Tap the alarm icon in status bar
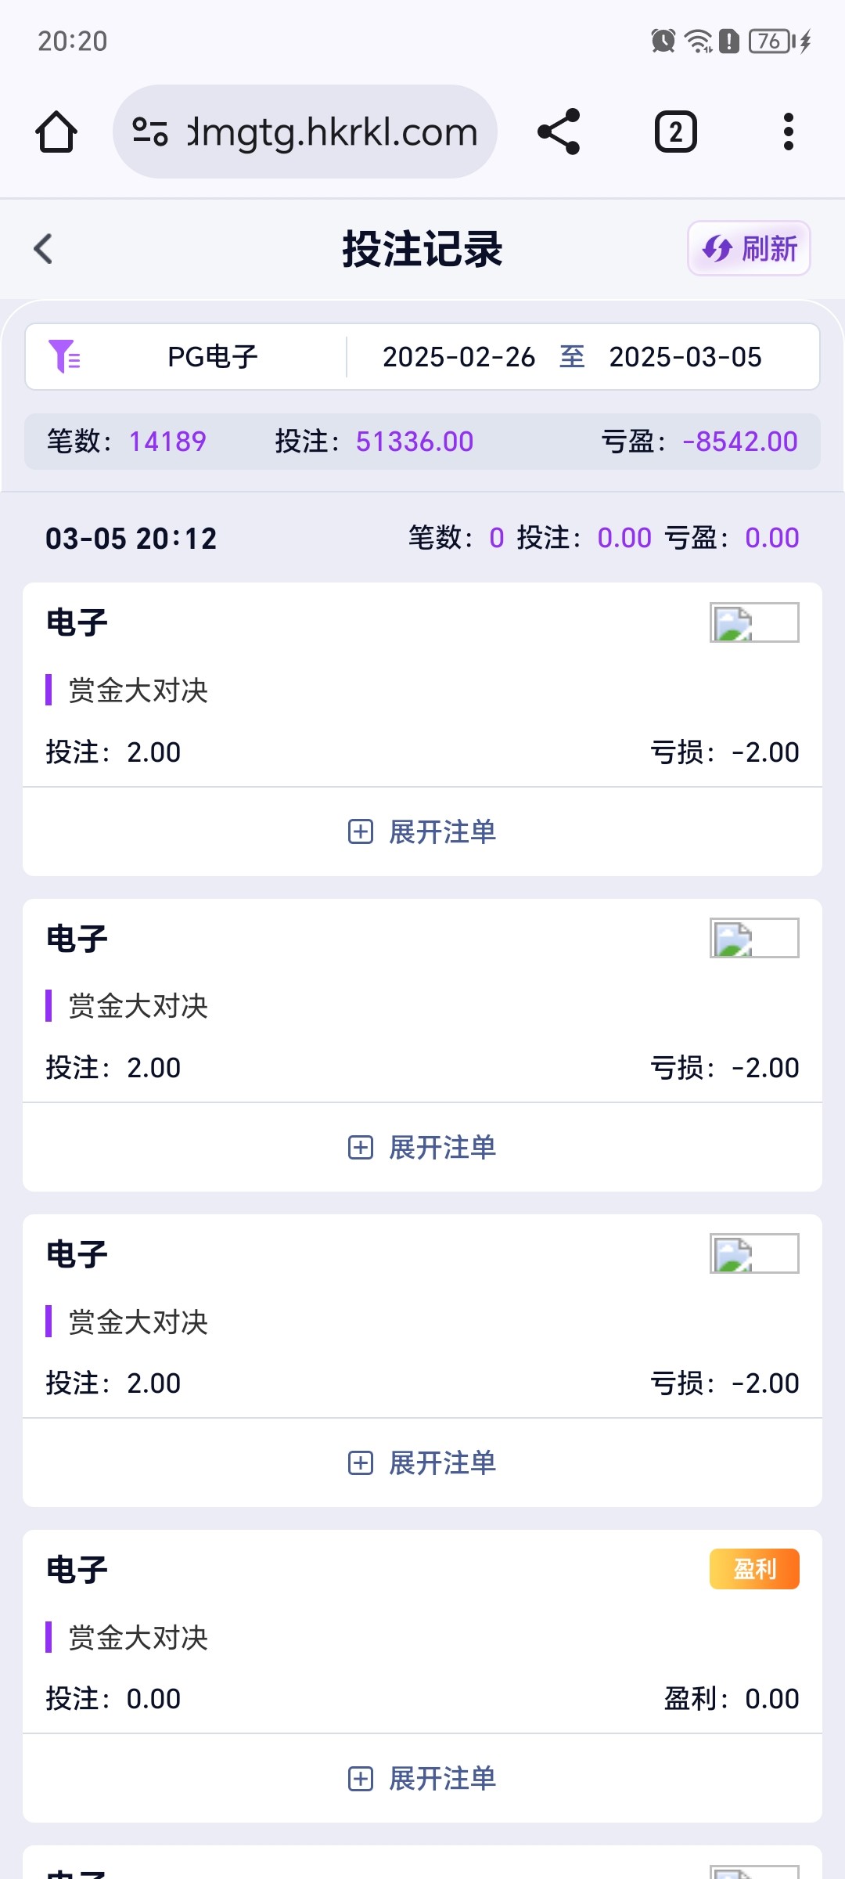Screen dimensions: 845x1879 (663, 41)
